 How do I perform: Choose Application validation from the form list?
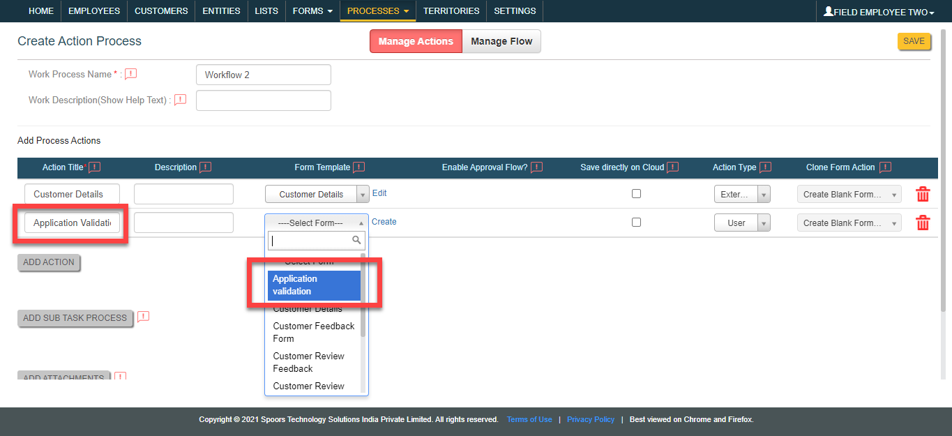(x=314, y=285)
